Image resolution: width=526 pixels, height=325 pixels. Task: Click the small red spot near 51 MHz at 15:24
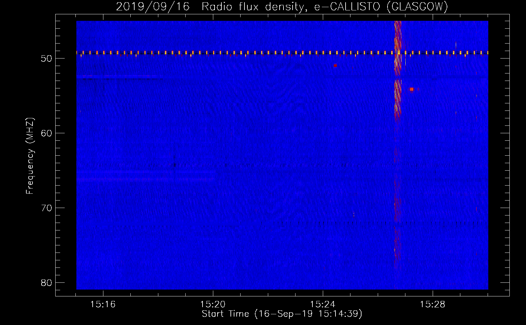coord(335,65)
